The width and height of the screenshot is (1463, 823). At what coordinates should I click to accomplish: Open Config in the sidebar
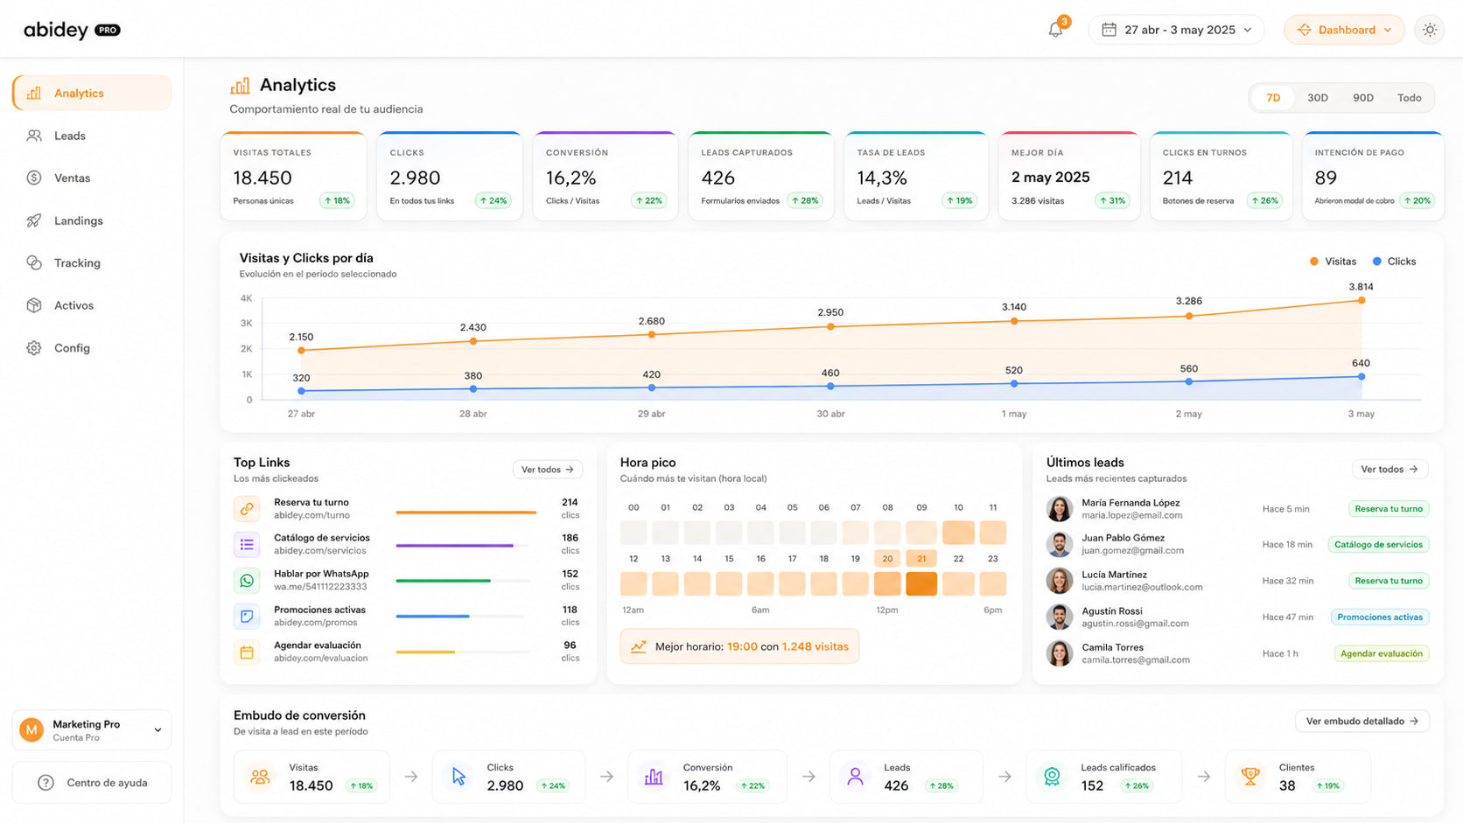point(92,348)
